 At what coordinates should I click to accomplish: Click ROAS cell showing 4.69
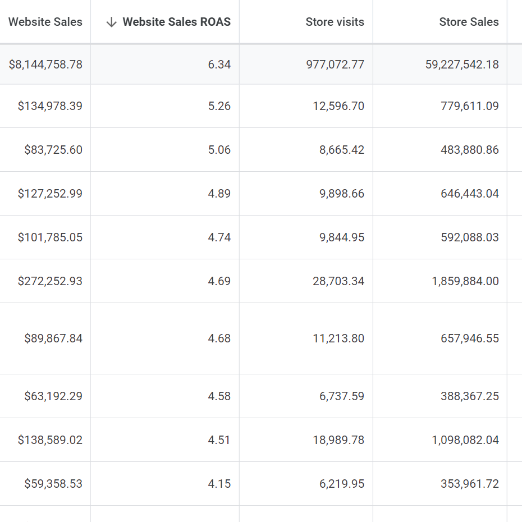click(x=219, y=281)
